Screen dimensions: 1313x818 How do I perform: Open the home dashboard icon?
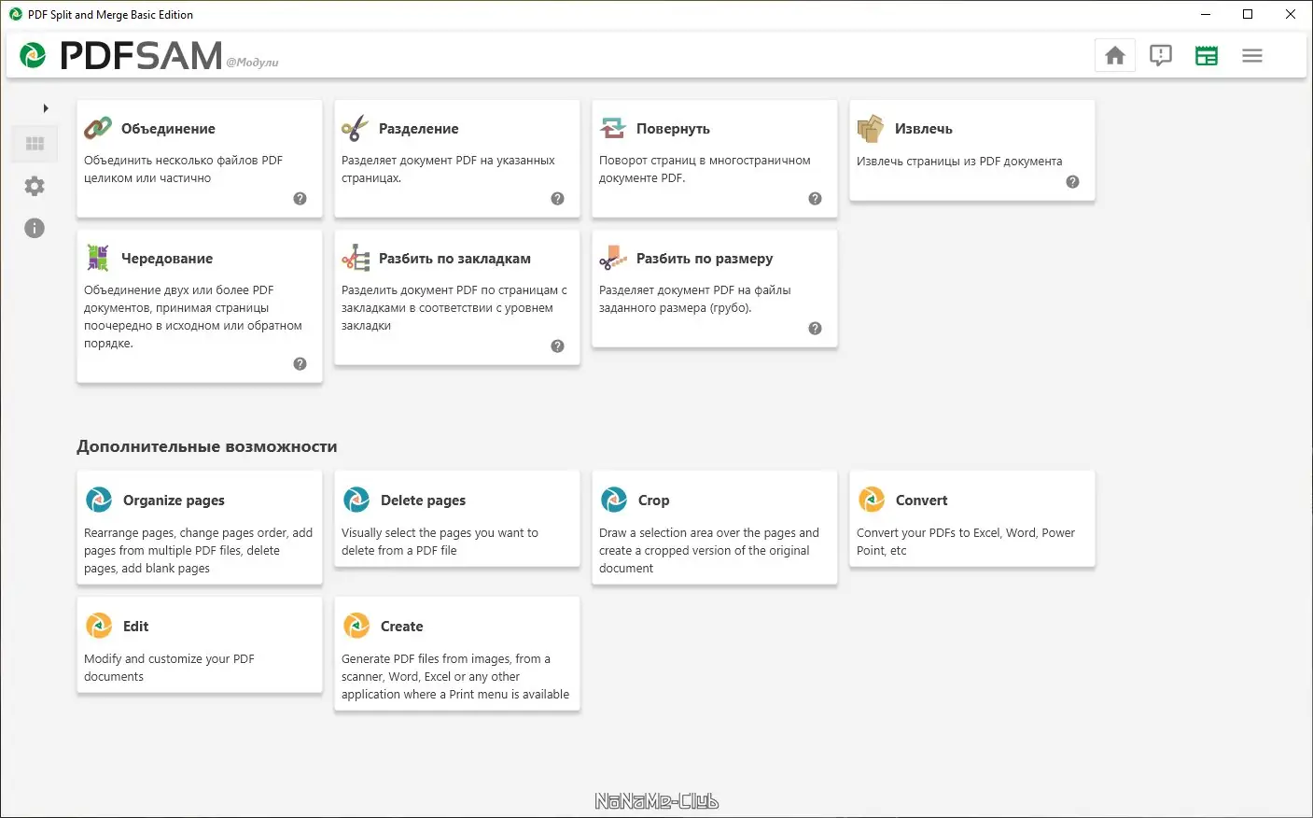pyautogui.click(x=1115, y=56)
